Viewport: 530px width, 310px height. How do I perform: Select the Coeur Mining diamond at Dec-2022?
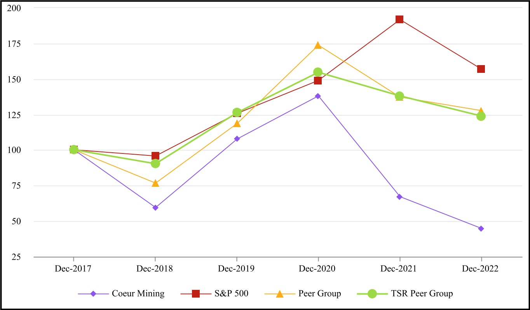pyautogui.click(x=481, y=229)
